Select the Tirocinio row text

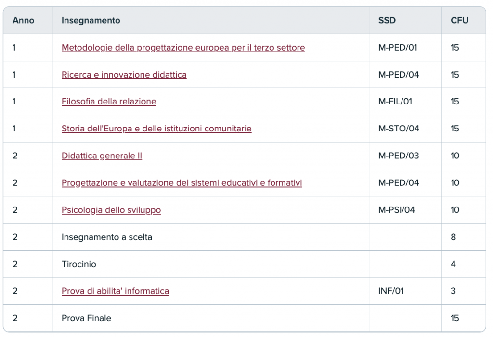79,264
